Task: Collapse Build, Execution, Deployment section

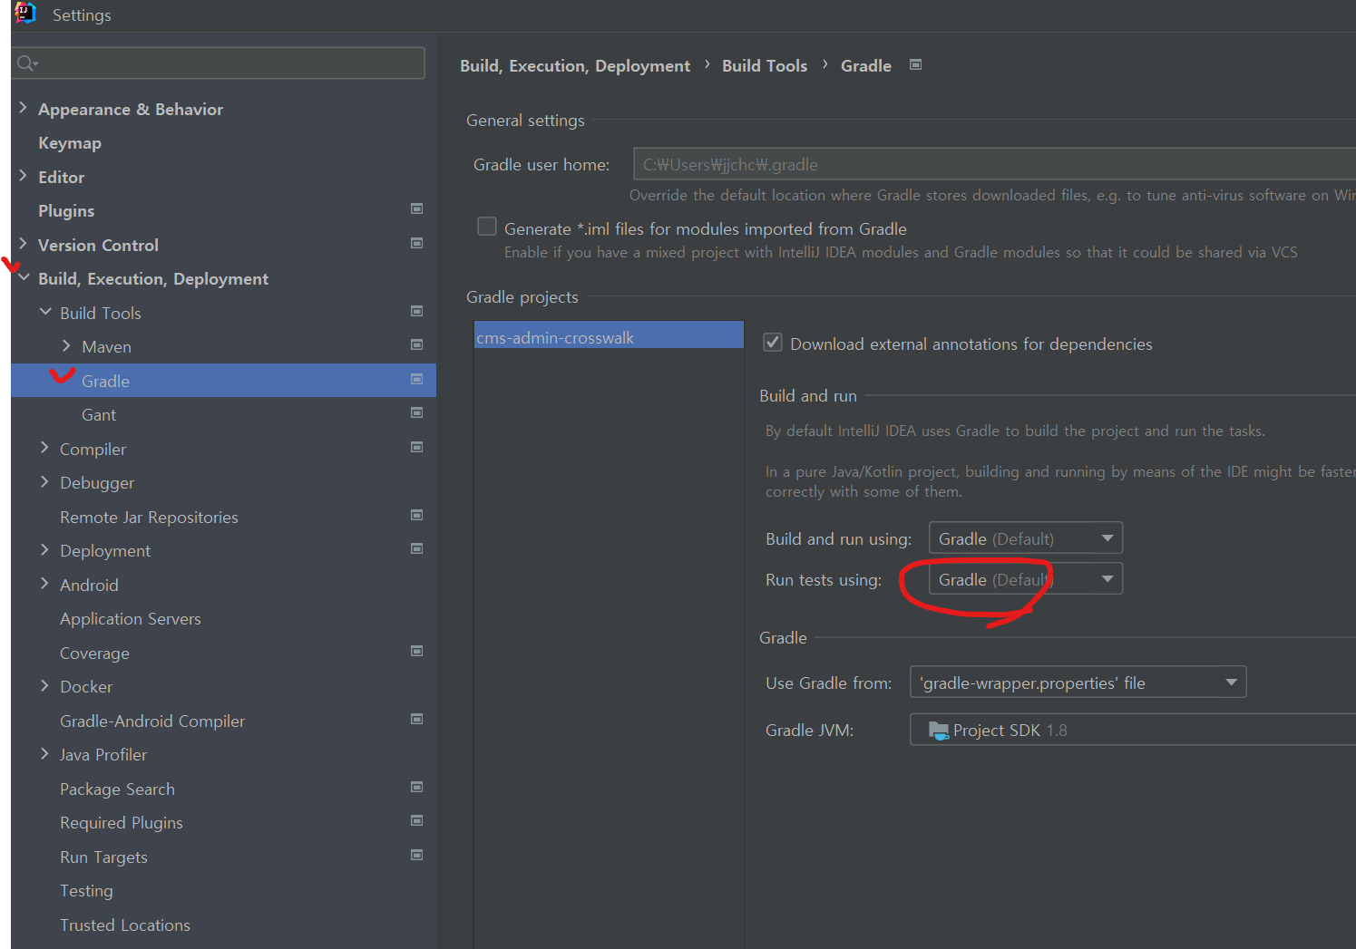Action: click(24, 277)
